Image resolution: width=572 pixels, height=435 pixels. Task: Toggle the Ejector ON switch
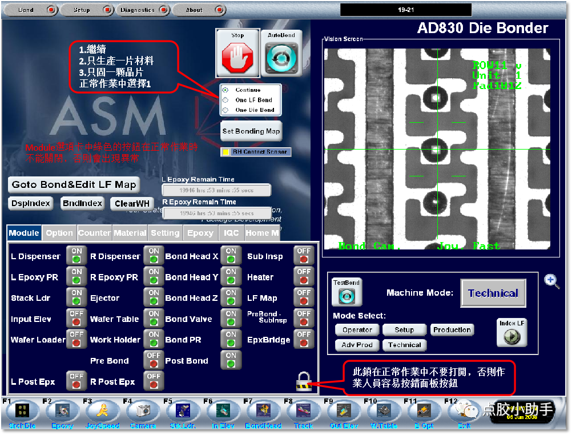[154, 297]
